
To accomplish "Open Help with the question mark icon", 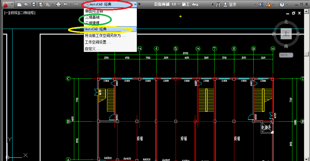I will tap(282, 4).
